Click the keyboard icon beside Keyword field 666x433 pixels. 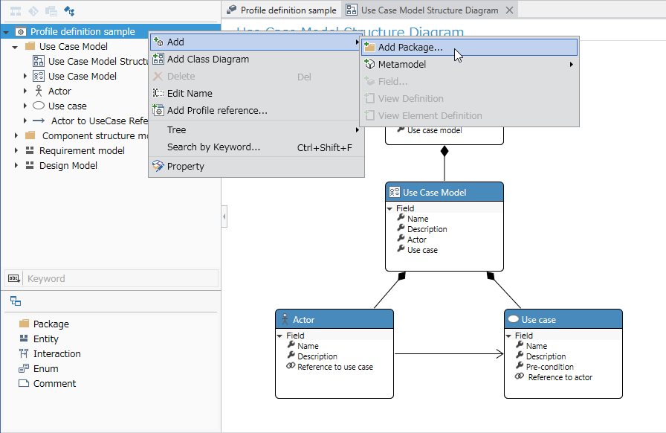click(13, 278)
